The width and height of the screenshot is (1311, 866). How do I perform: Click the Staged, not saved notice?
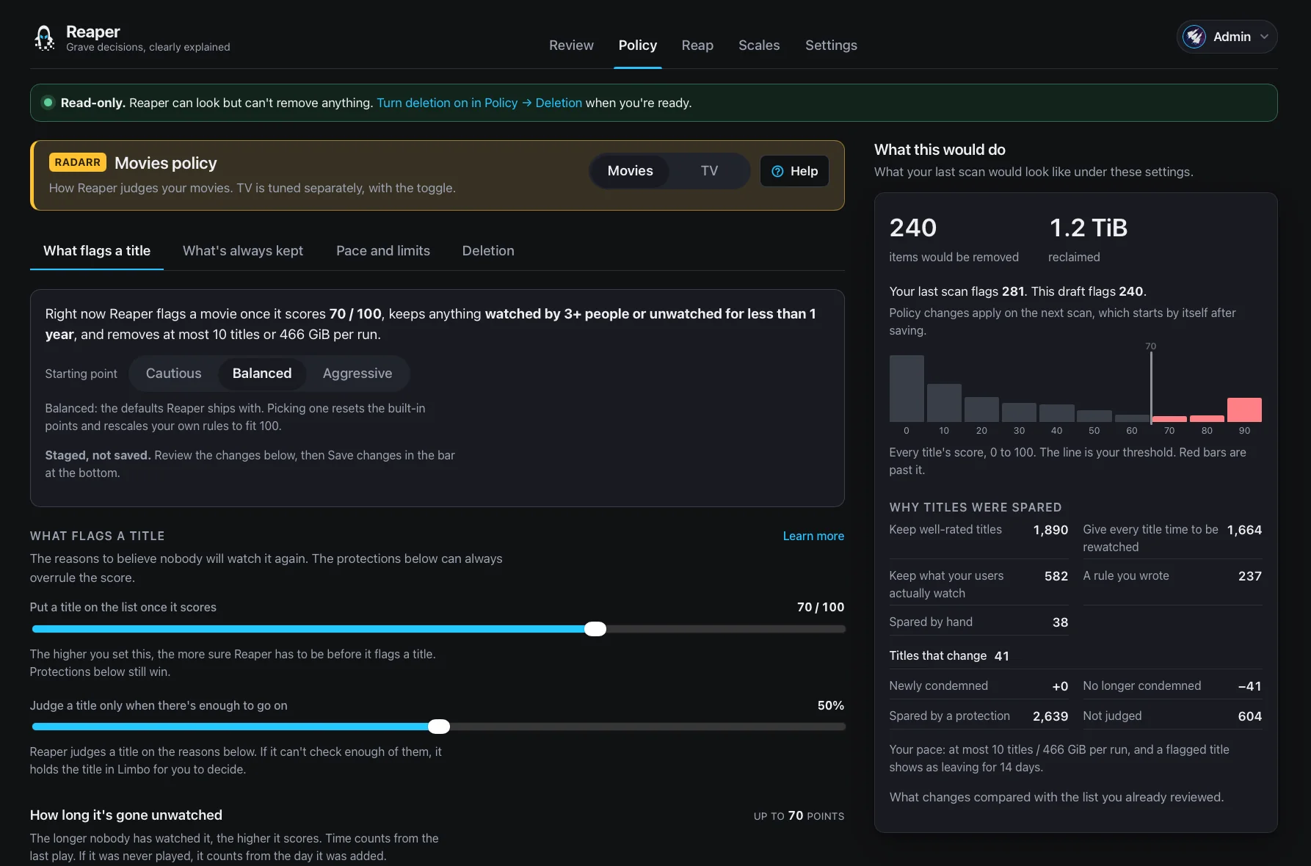(250, 464)
